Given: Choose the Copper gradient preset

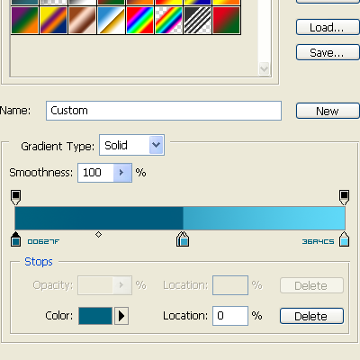Looking at the screenshot, I should pyautogui.click(x=83, y=20).
